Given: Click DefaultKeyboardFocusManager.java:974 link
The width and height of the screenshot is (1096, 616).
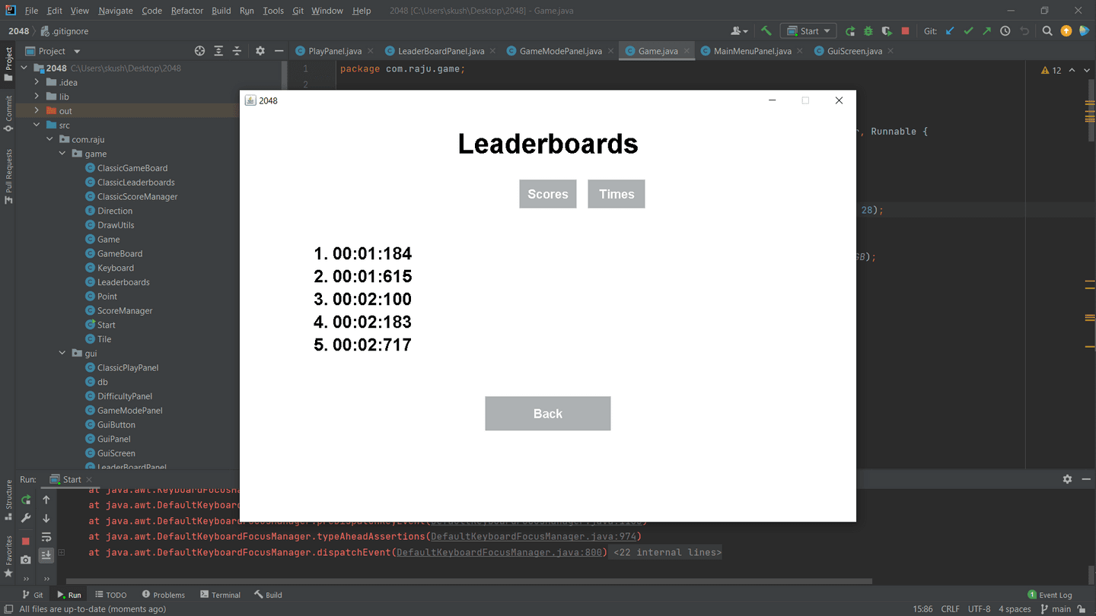Looking at the screenshot, I should (534, 537).
